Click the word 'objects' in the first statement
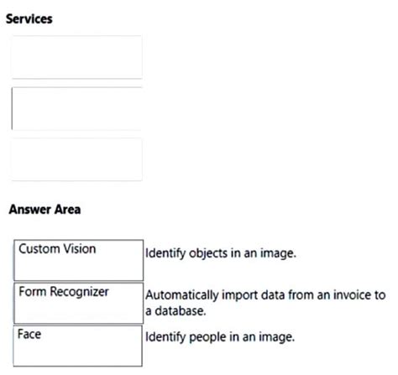The height and width of the screenshot is (375, 398). (x=208, y=253)
